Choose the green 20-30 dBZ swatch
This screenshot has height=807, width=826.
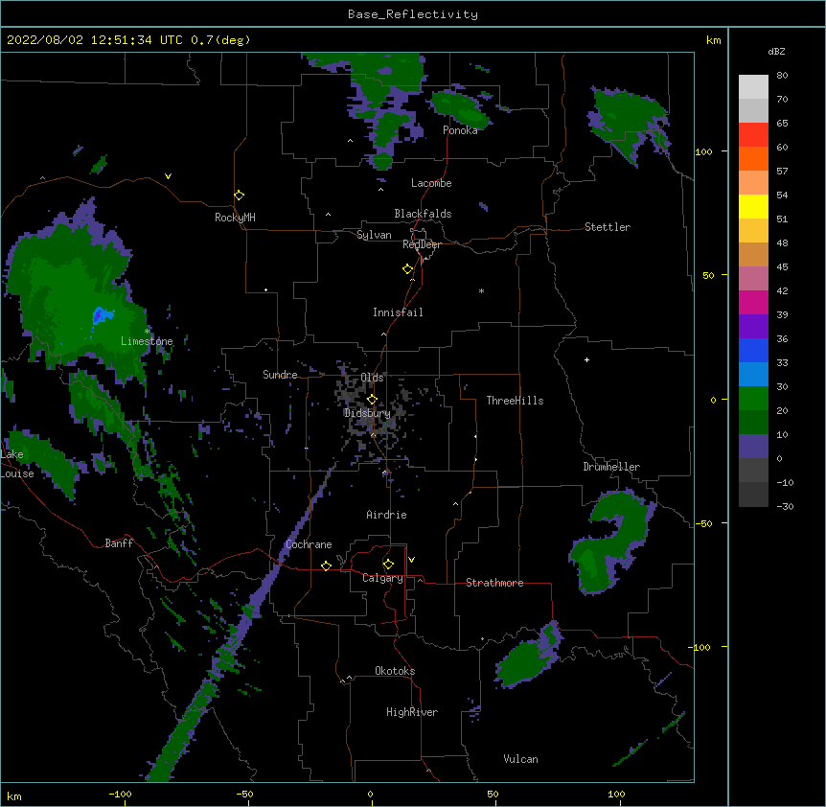click(x=753, y=399)
